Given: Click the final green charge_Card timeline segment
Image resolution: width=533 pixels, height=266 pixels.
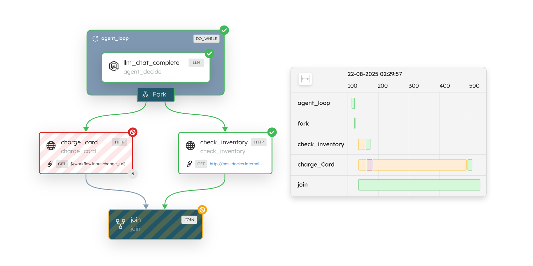Looking at the screenshot, I should [x=470, y=165].
